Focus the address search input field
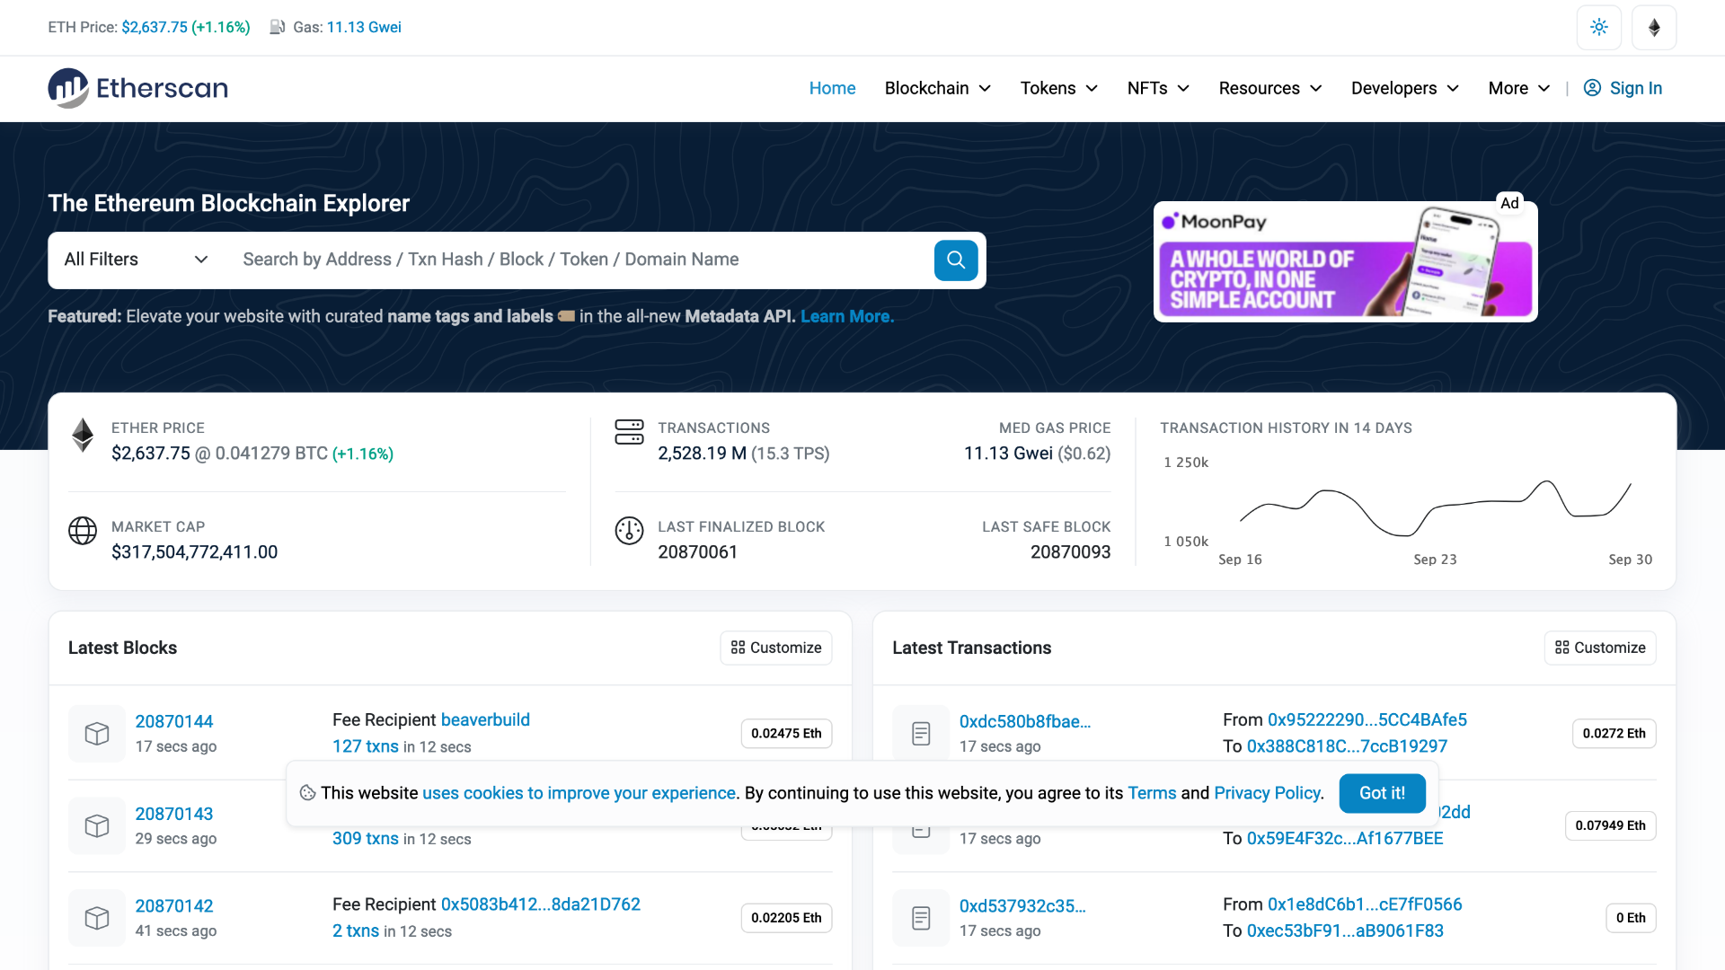This screenshot has width=1725, height=970. point(580,260)
